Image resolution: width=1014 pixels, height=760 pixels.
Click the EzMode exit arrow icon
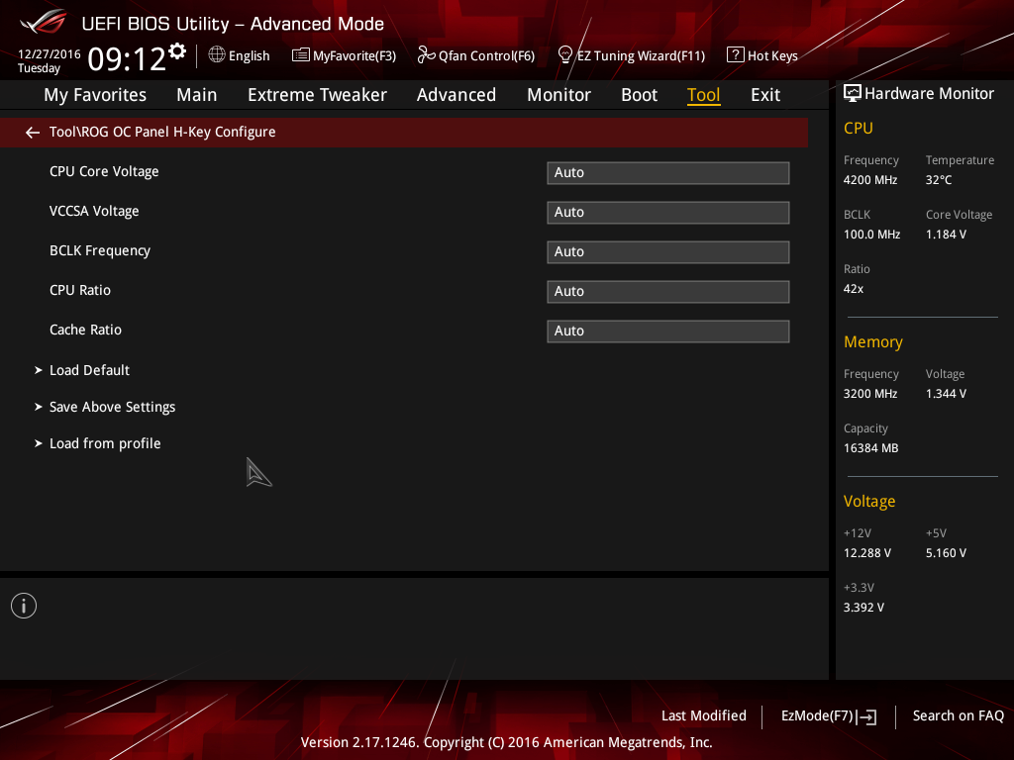pos(867,716)
